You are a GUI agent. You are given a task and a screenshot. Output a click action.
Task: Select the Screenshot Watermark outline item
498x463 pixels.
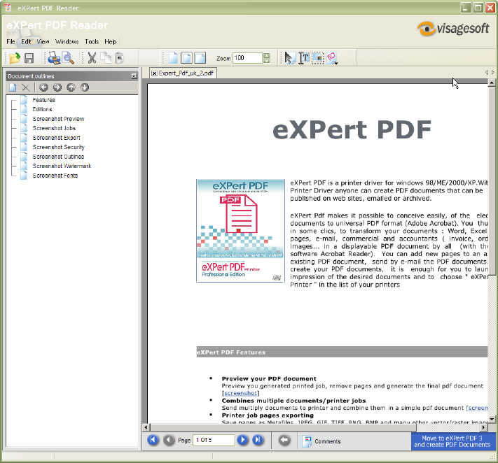click(62, 166)
